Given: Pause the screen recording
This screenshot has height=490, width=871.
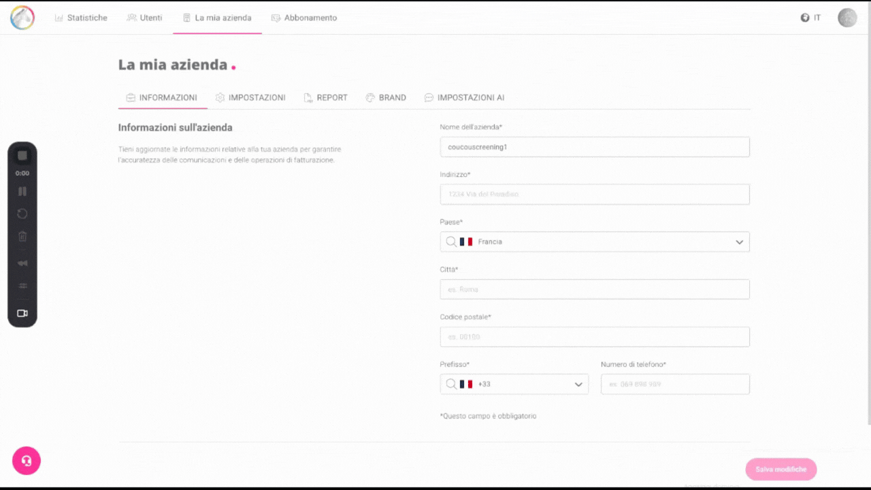Looking at the screenshot, I should (22, 191).
